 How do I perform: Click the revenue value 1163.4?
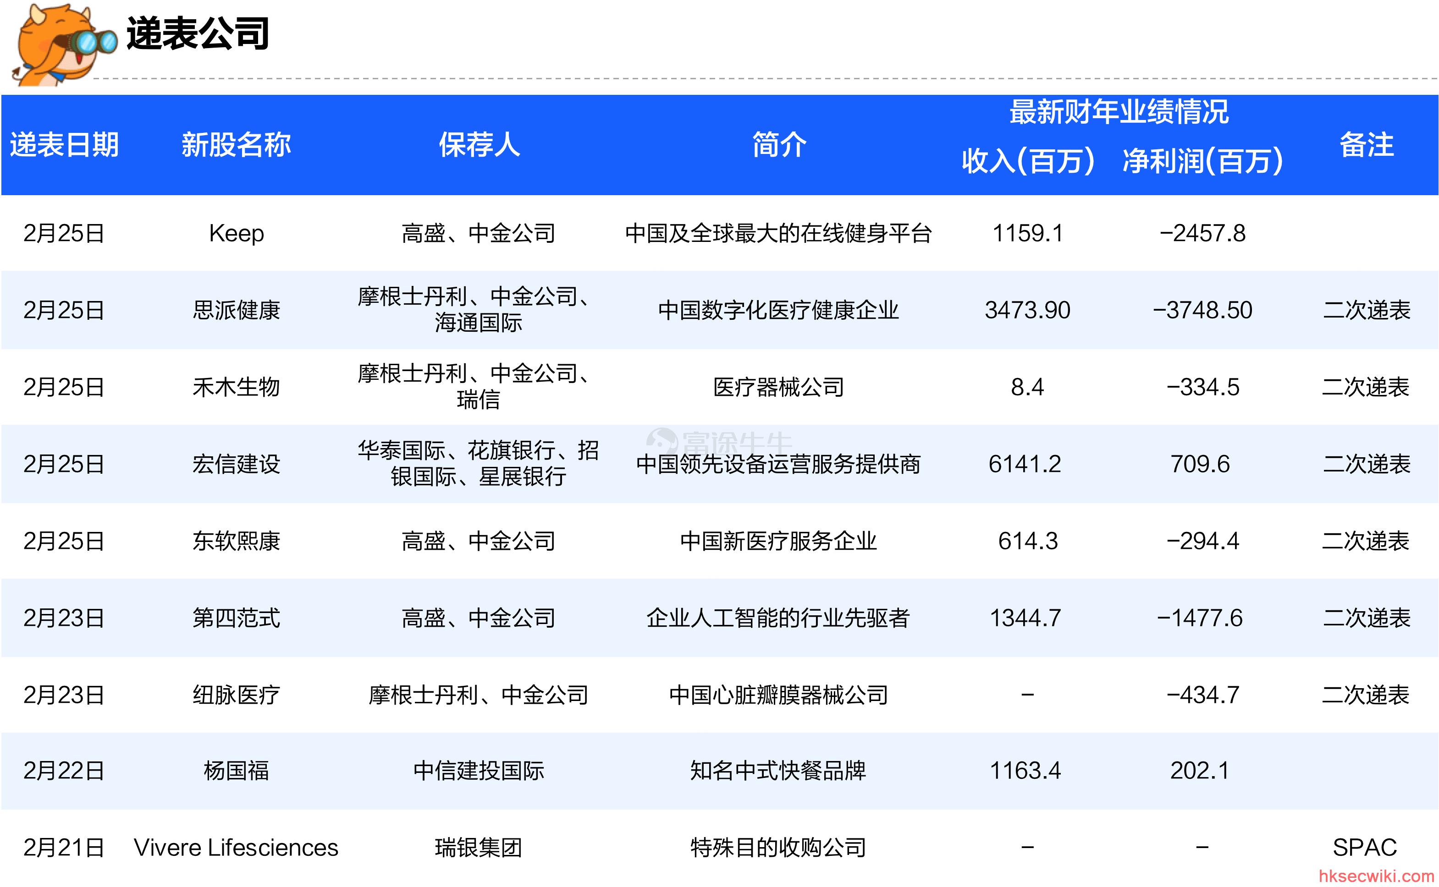(x=1025, y=771)
